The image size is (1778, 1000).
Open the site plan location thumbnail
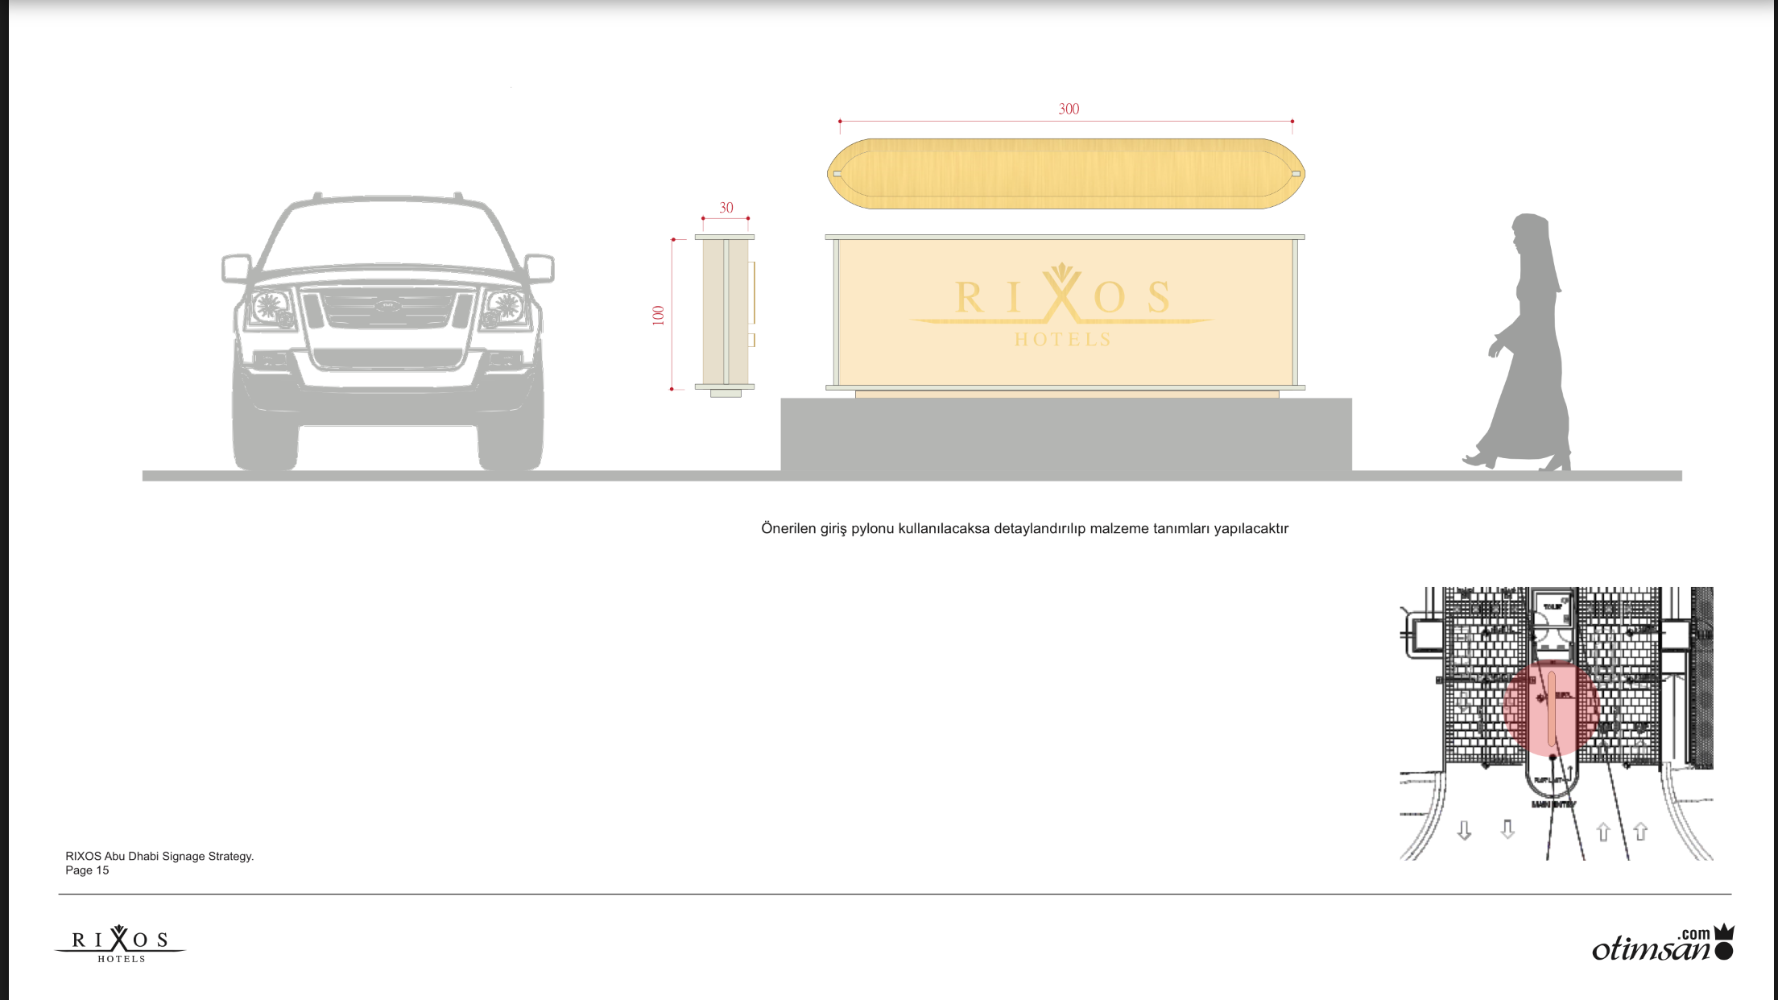click(x=1556, y=723)
